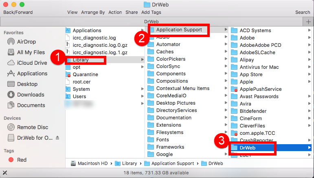
Task: Expand arrow next to System folder
Action: coord(143,89)
